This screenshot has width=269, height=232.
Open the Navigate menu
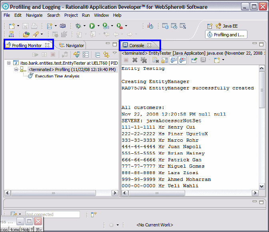click(34, 15)
